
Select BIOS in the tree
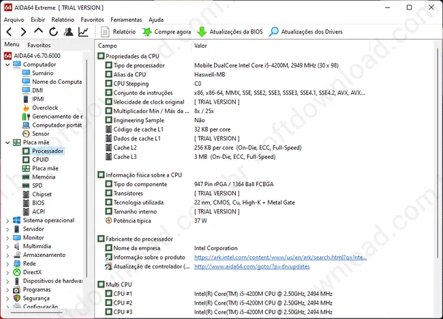(38, 203)
